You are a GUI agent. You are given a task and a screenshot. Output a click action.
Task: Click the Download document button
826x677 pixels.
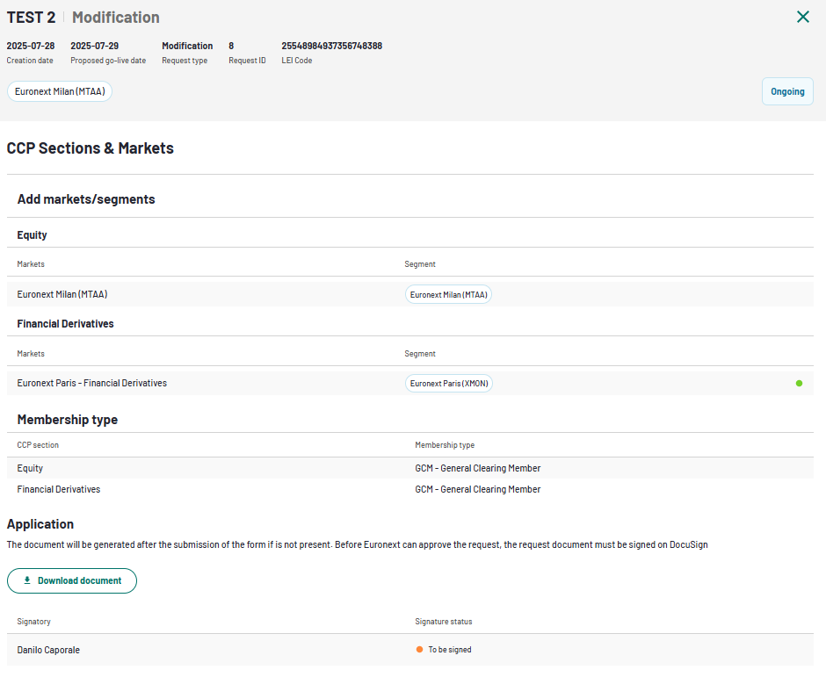coord(72,580)
